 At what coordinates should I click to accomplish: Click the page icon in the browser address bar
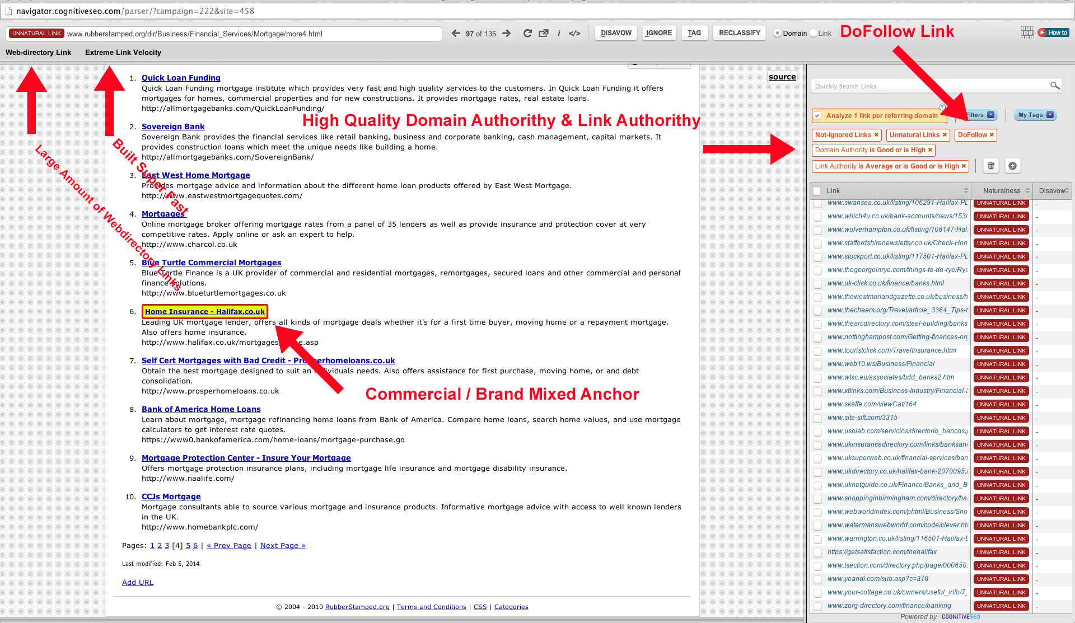(8, 11)
